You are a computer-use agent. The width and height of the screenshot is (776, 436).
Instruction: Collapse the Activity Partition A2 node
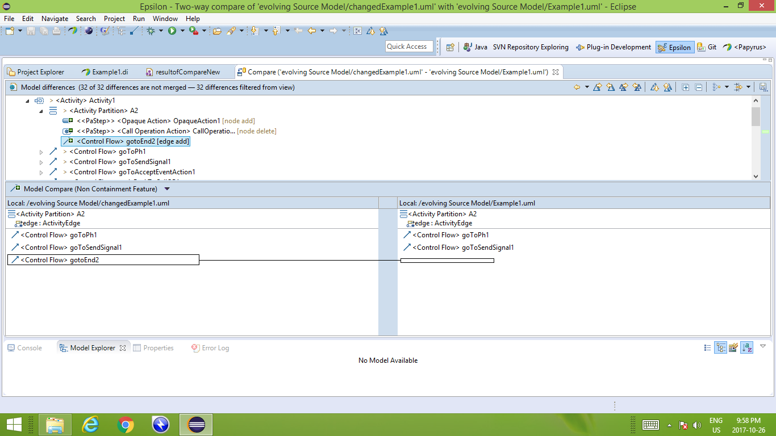[x=41, y=111]
